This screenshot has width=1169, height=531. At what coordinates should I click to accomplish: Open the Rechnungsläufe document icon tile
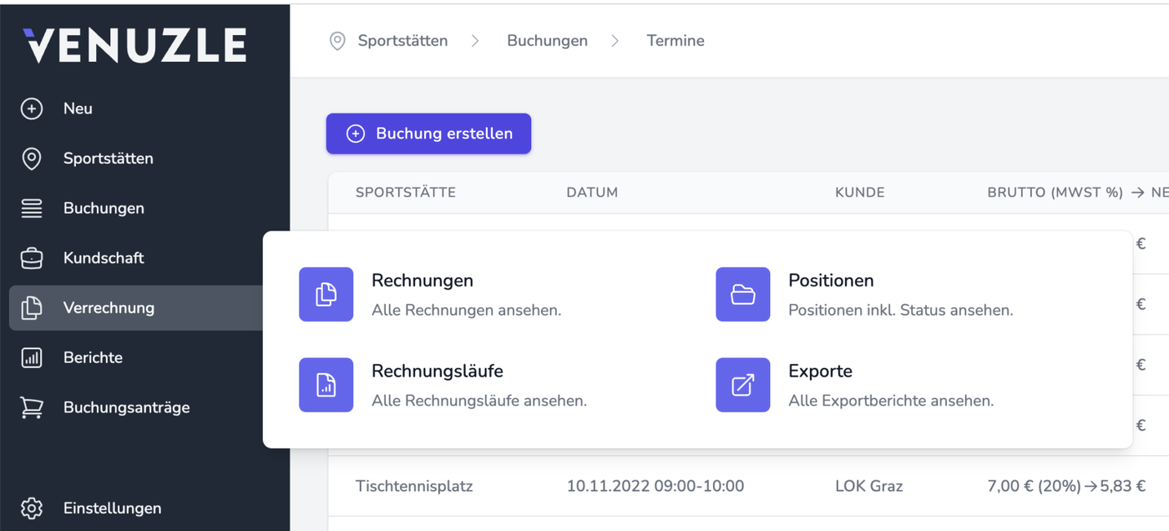326,385
